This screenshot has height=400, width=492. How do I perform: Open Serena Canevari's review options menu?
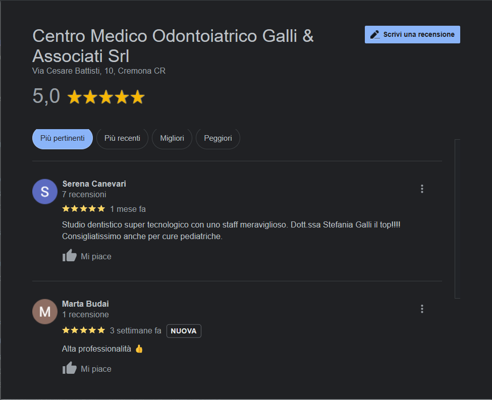click(422, 189)
